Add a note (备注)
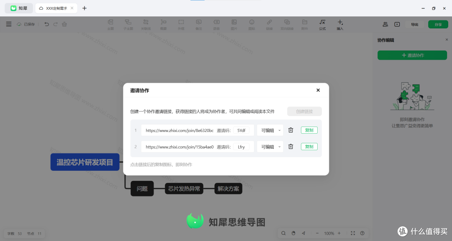This screenshot has width=452, height=241. (x=199, y=25)
